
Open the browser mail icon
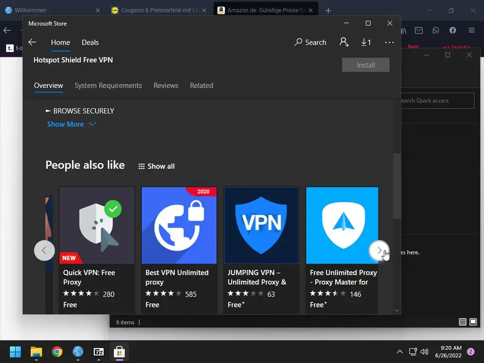tap(419, 30)
